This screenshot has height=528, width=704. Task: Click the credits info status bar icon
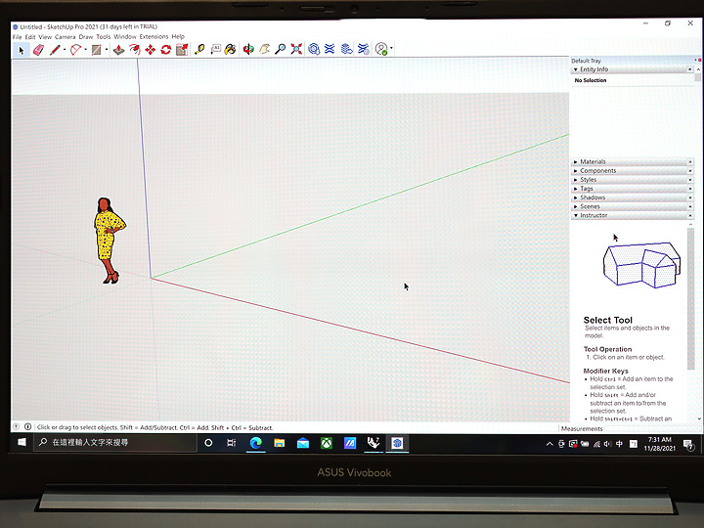(x=27, y=427)
